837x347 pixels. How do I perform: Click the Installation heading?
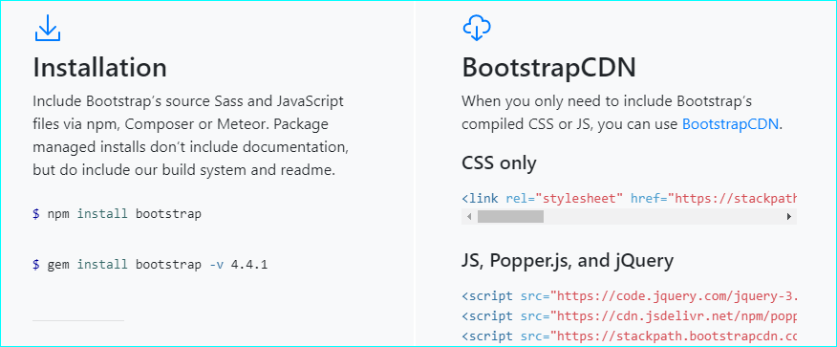[x=99, y=68]
